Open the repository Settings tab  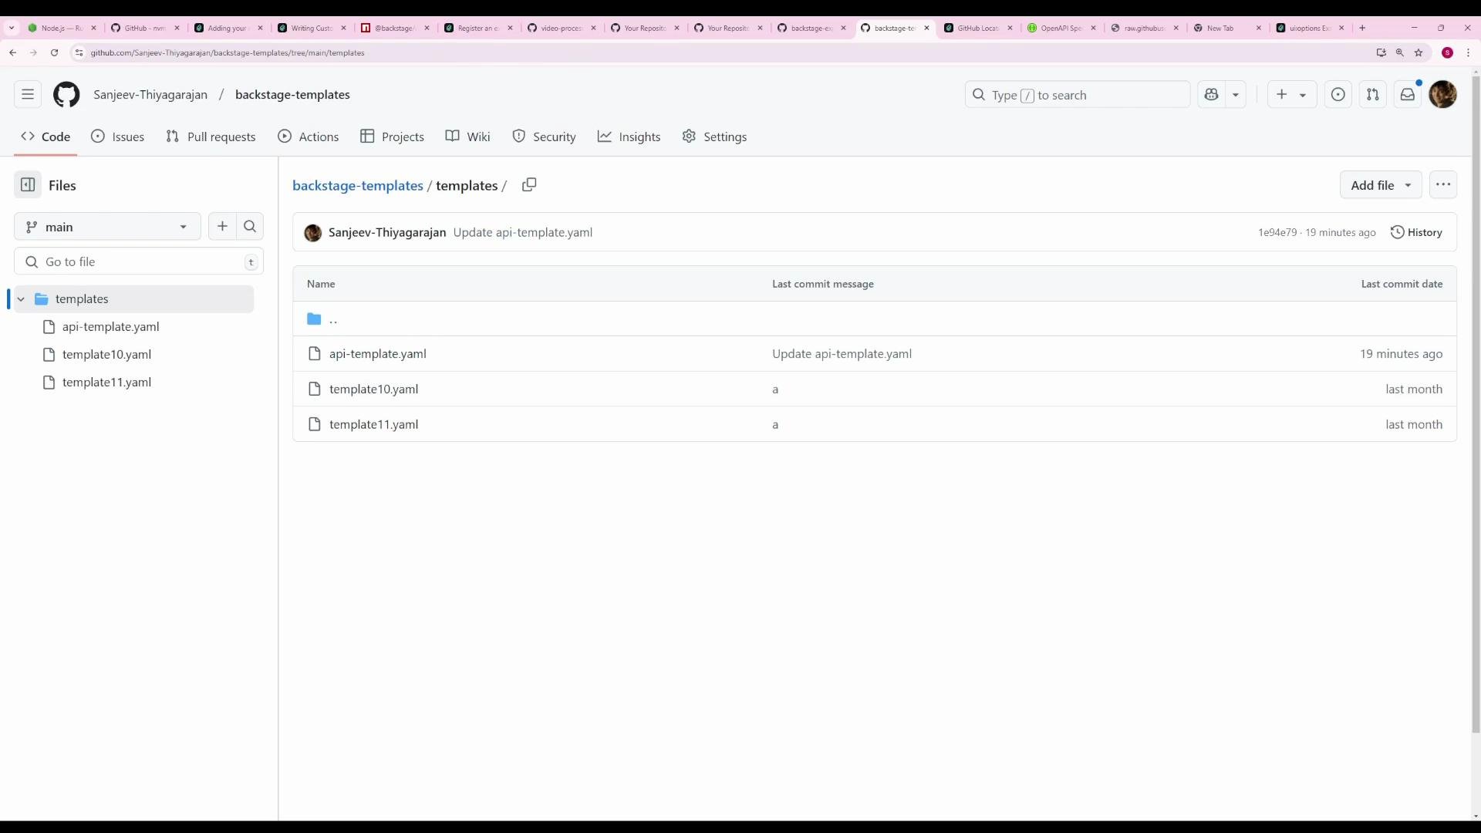(714, 137)
